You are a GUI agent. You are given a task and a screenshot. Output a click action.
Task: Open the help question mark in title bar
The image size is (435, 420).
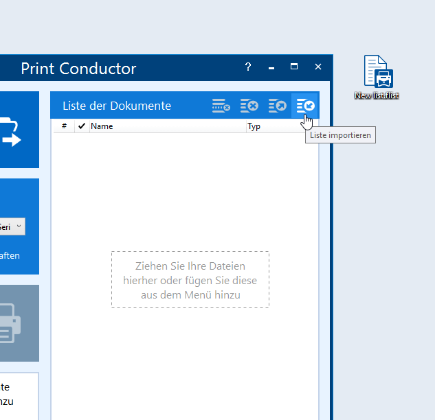248,67
